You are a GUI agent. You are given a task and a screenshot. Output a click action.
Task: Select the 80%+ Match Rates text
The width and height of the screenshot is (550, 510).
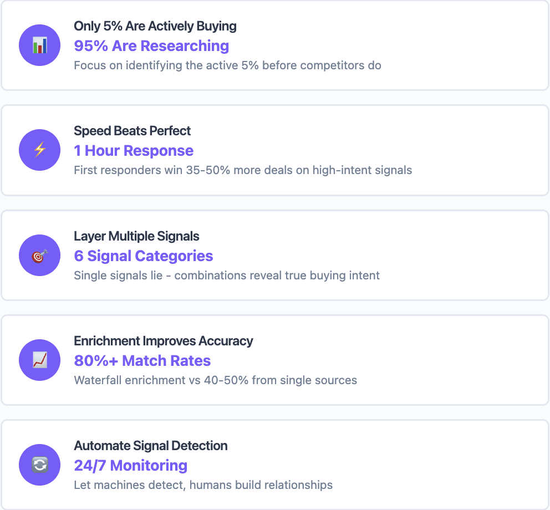point(142,361)
